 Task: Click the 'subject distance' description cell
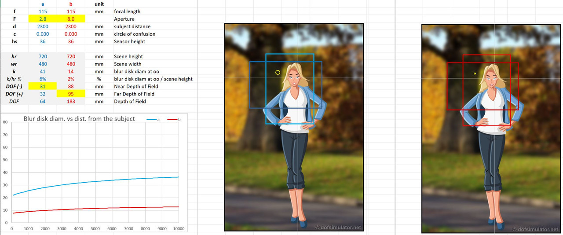tap(132, 26)
